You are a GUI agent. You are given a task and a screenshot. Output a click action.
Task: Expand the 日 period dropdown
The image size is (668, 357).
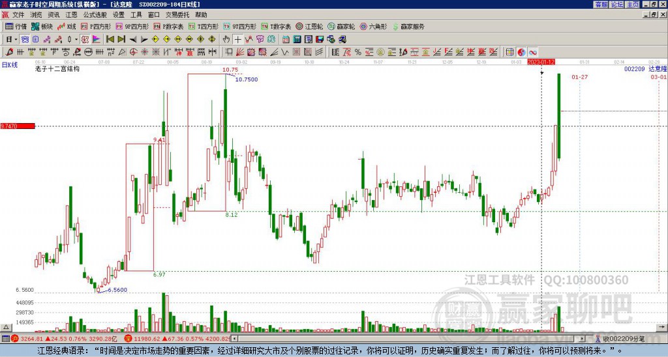12,39
